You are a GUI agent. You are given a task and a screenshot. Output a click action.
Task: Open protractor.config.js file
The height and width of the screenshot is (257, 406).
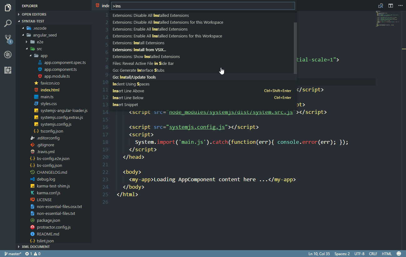pyautogui.click(x=54, y=227)
